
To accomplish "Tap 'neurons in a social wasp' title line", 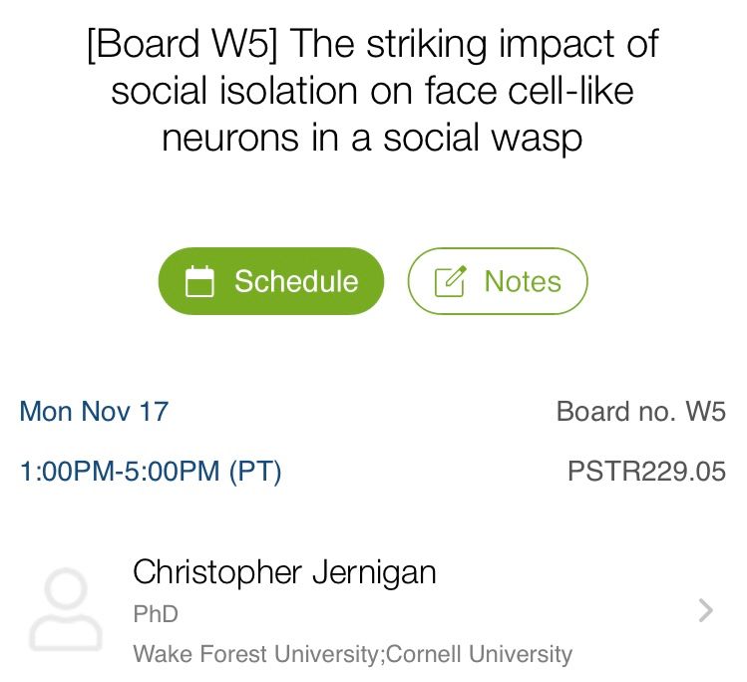I will (372, 138).
